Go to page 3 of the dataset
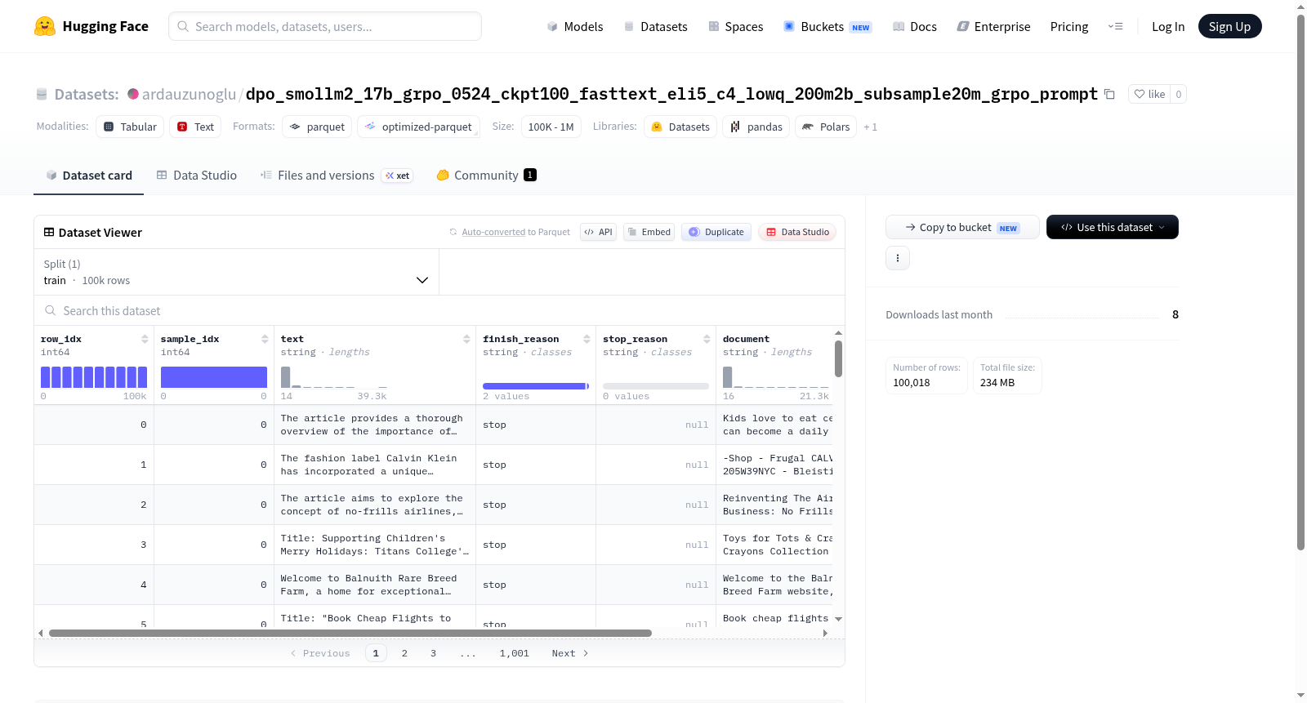 click(x=433, y=653)
